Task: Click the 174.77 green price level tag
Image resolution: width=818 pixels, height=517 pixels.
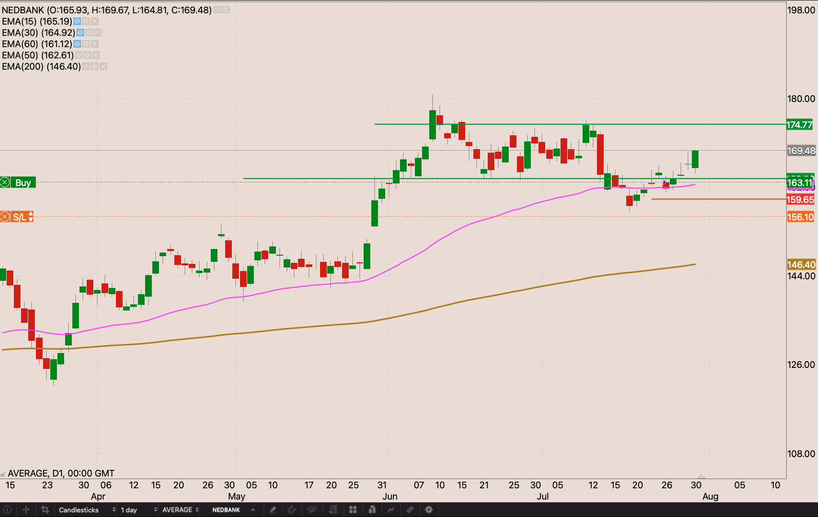Action: (800, 125)
